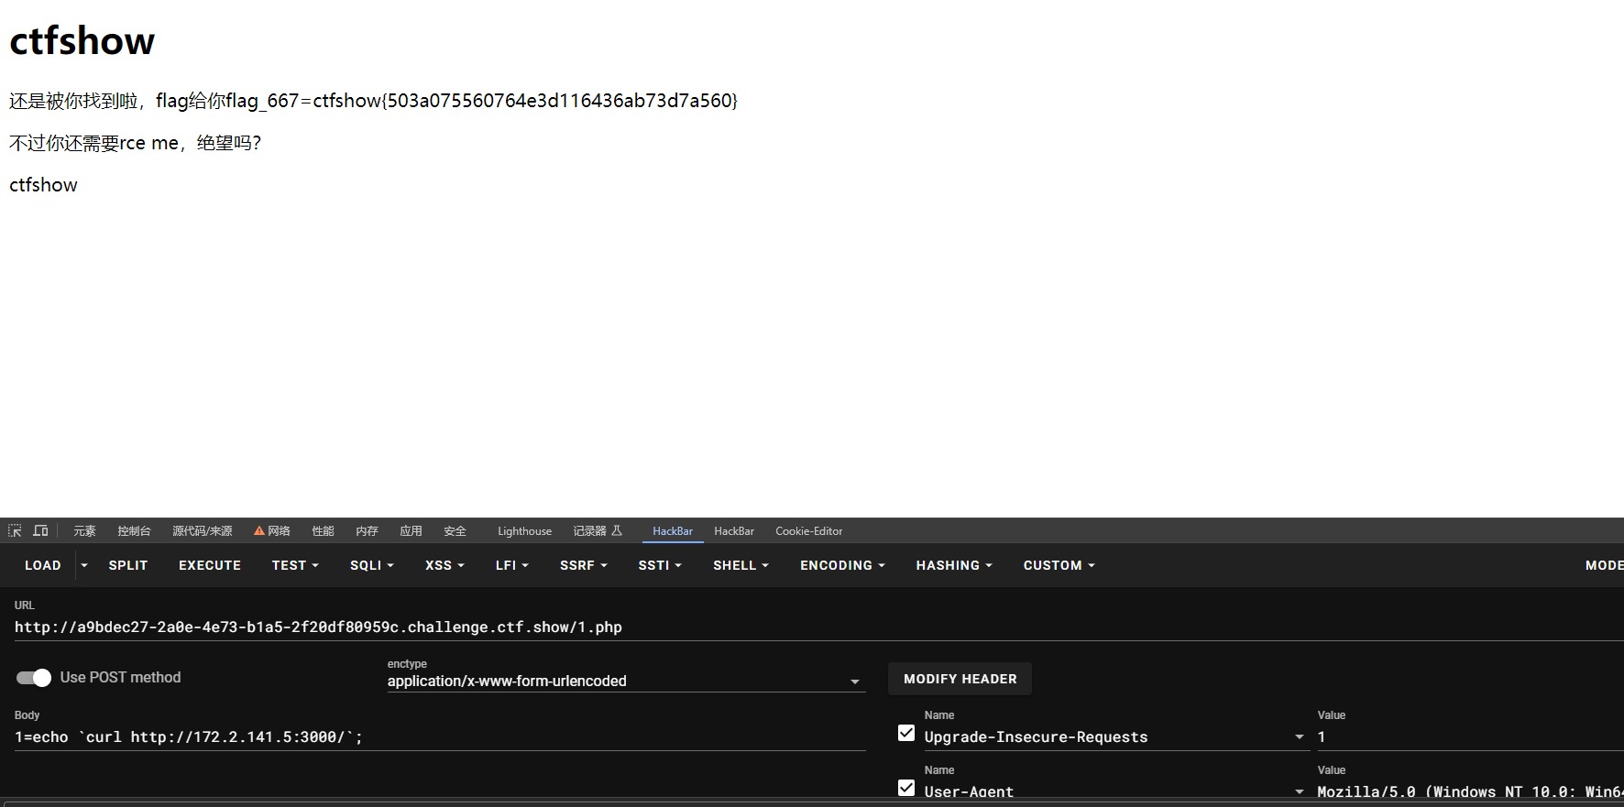Click the 'rce me' text line

136,143
